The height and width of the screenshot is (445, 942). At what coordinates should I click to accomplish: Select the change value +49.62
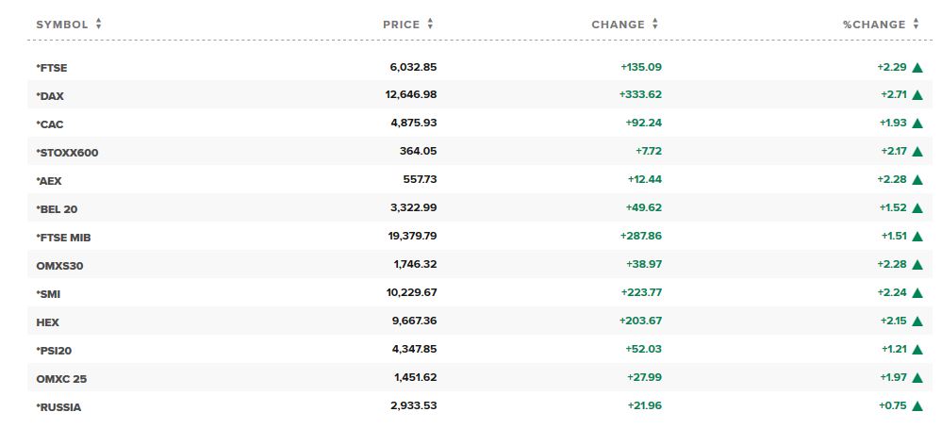(x=644, y=207)
